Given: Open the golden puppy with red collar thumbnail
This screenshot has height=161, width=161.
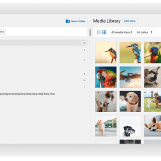Looking at the screenshot, I should click(130, 102).
